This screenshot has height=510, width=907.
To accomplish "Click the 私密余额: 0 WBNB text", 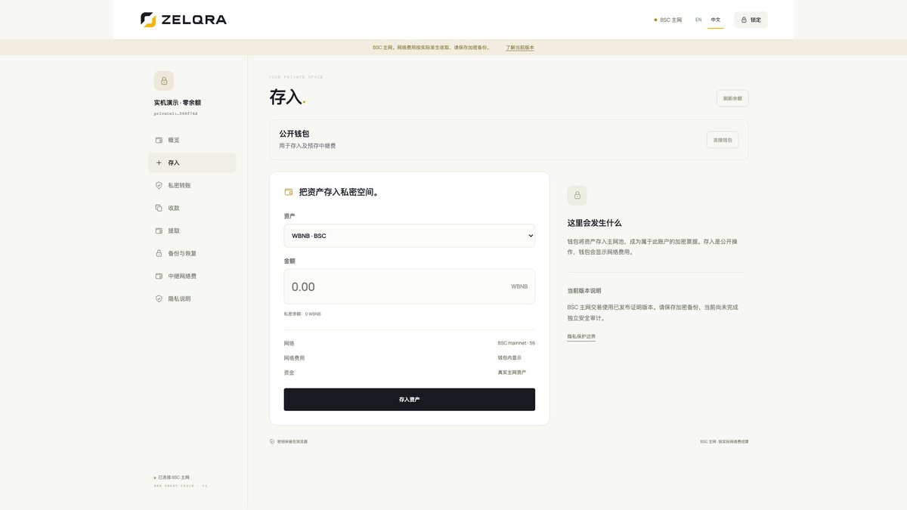I will [x=302, y=314].
